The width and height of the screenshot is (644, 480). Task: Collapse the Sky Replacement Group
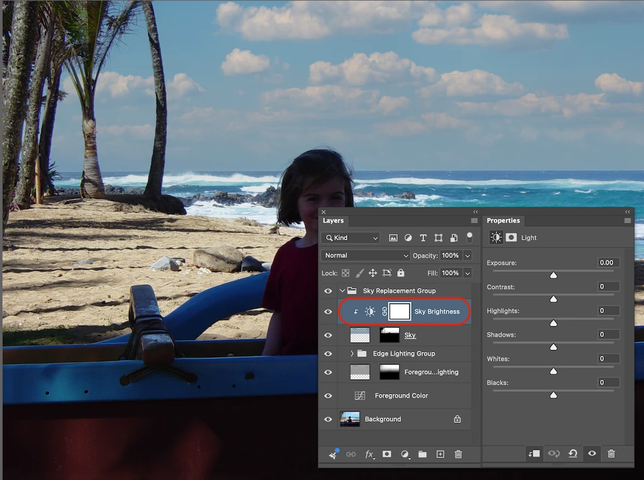pos(342,291)
